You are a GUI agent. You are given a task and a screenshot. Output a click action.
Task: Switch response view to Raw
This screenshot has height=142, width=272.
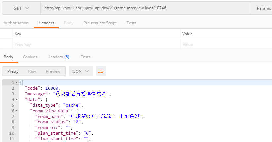32,71
